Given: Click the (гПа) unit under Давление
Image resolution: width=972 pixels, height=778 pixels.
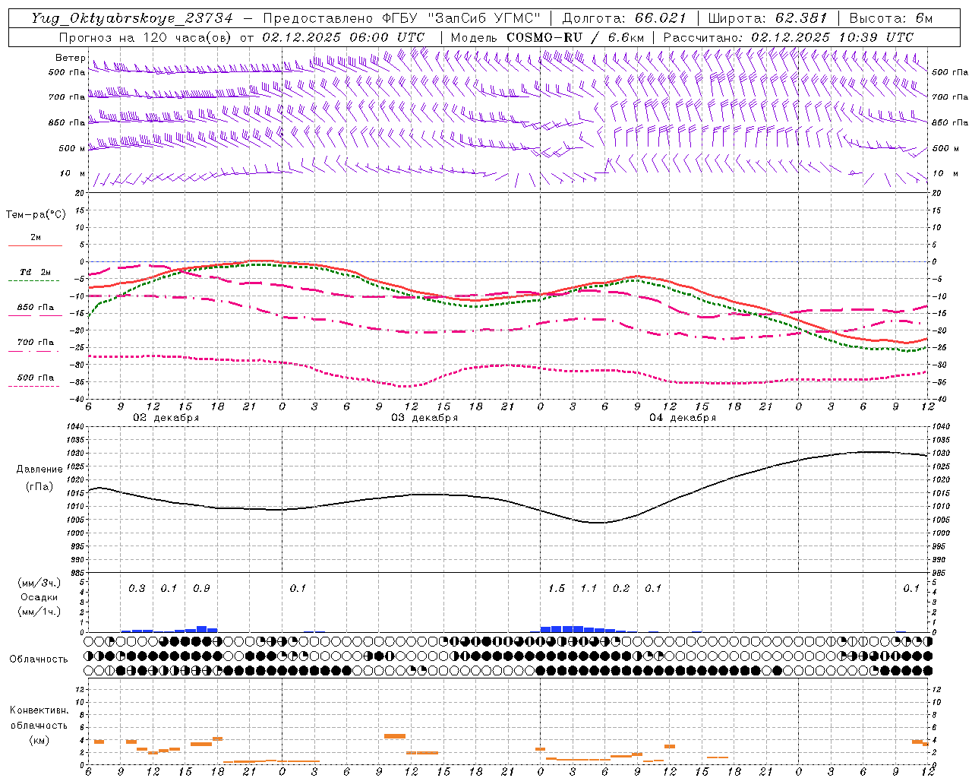Looking at the screenshot, I should (39, 487).
